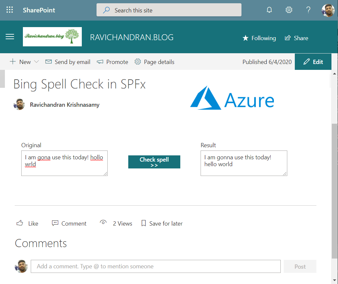Image resolution: width=338 pixels, height=284 pixels.
Task: Click the Add a comment field
Action: coord(156,266)
